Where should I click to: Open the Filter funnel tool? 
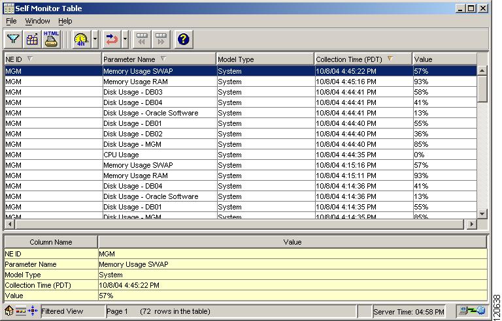point(13,39)
